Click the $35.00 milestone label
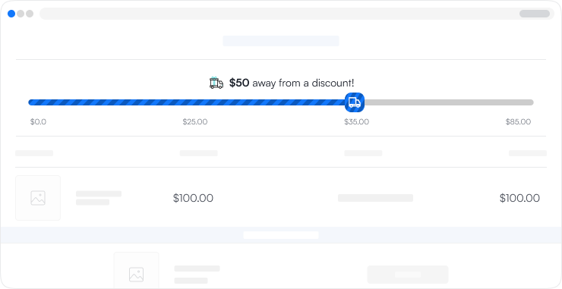This screenshot has width=562, height=289. click(x=357, y=122)
